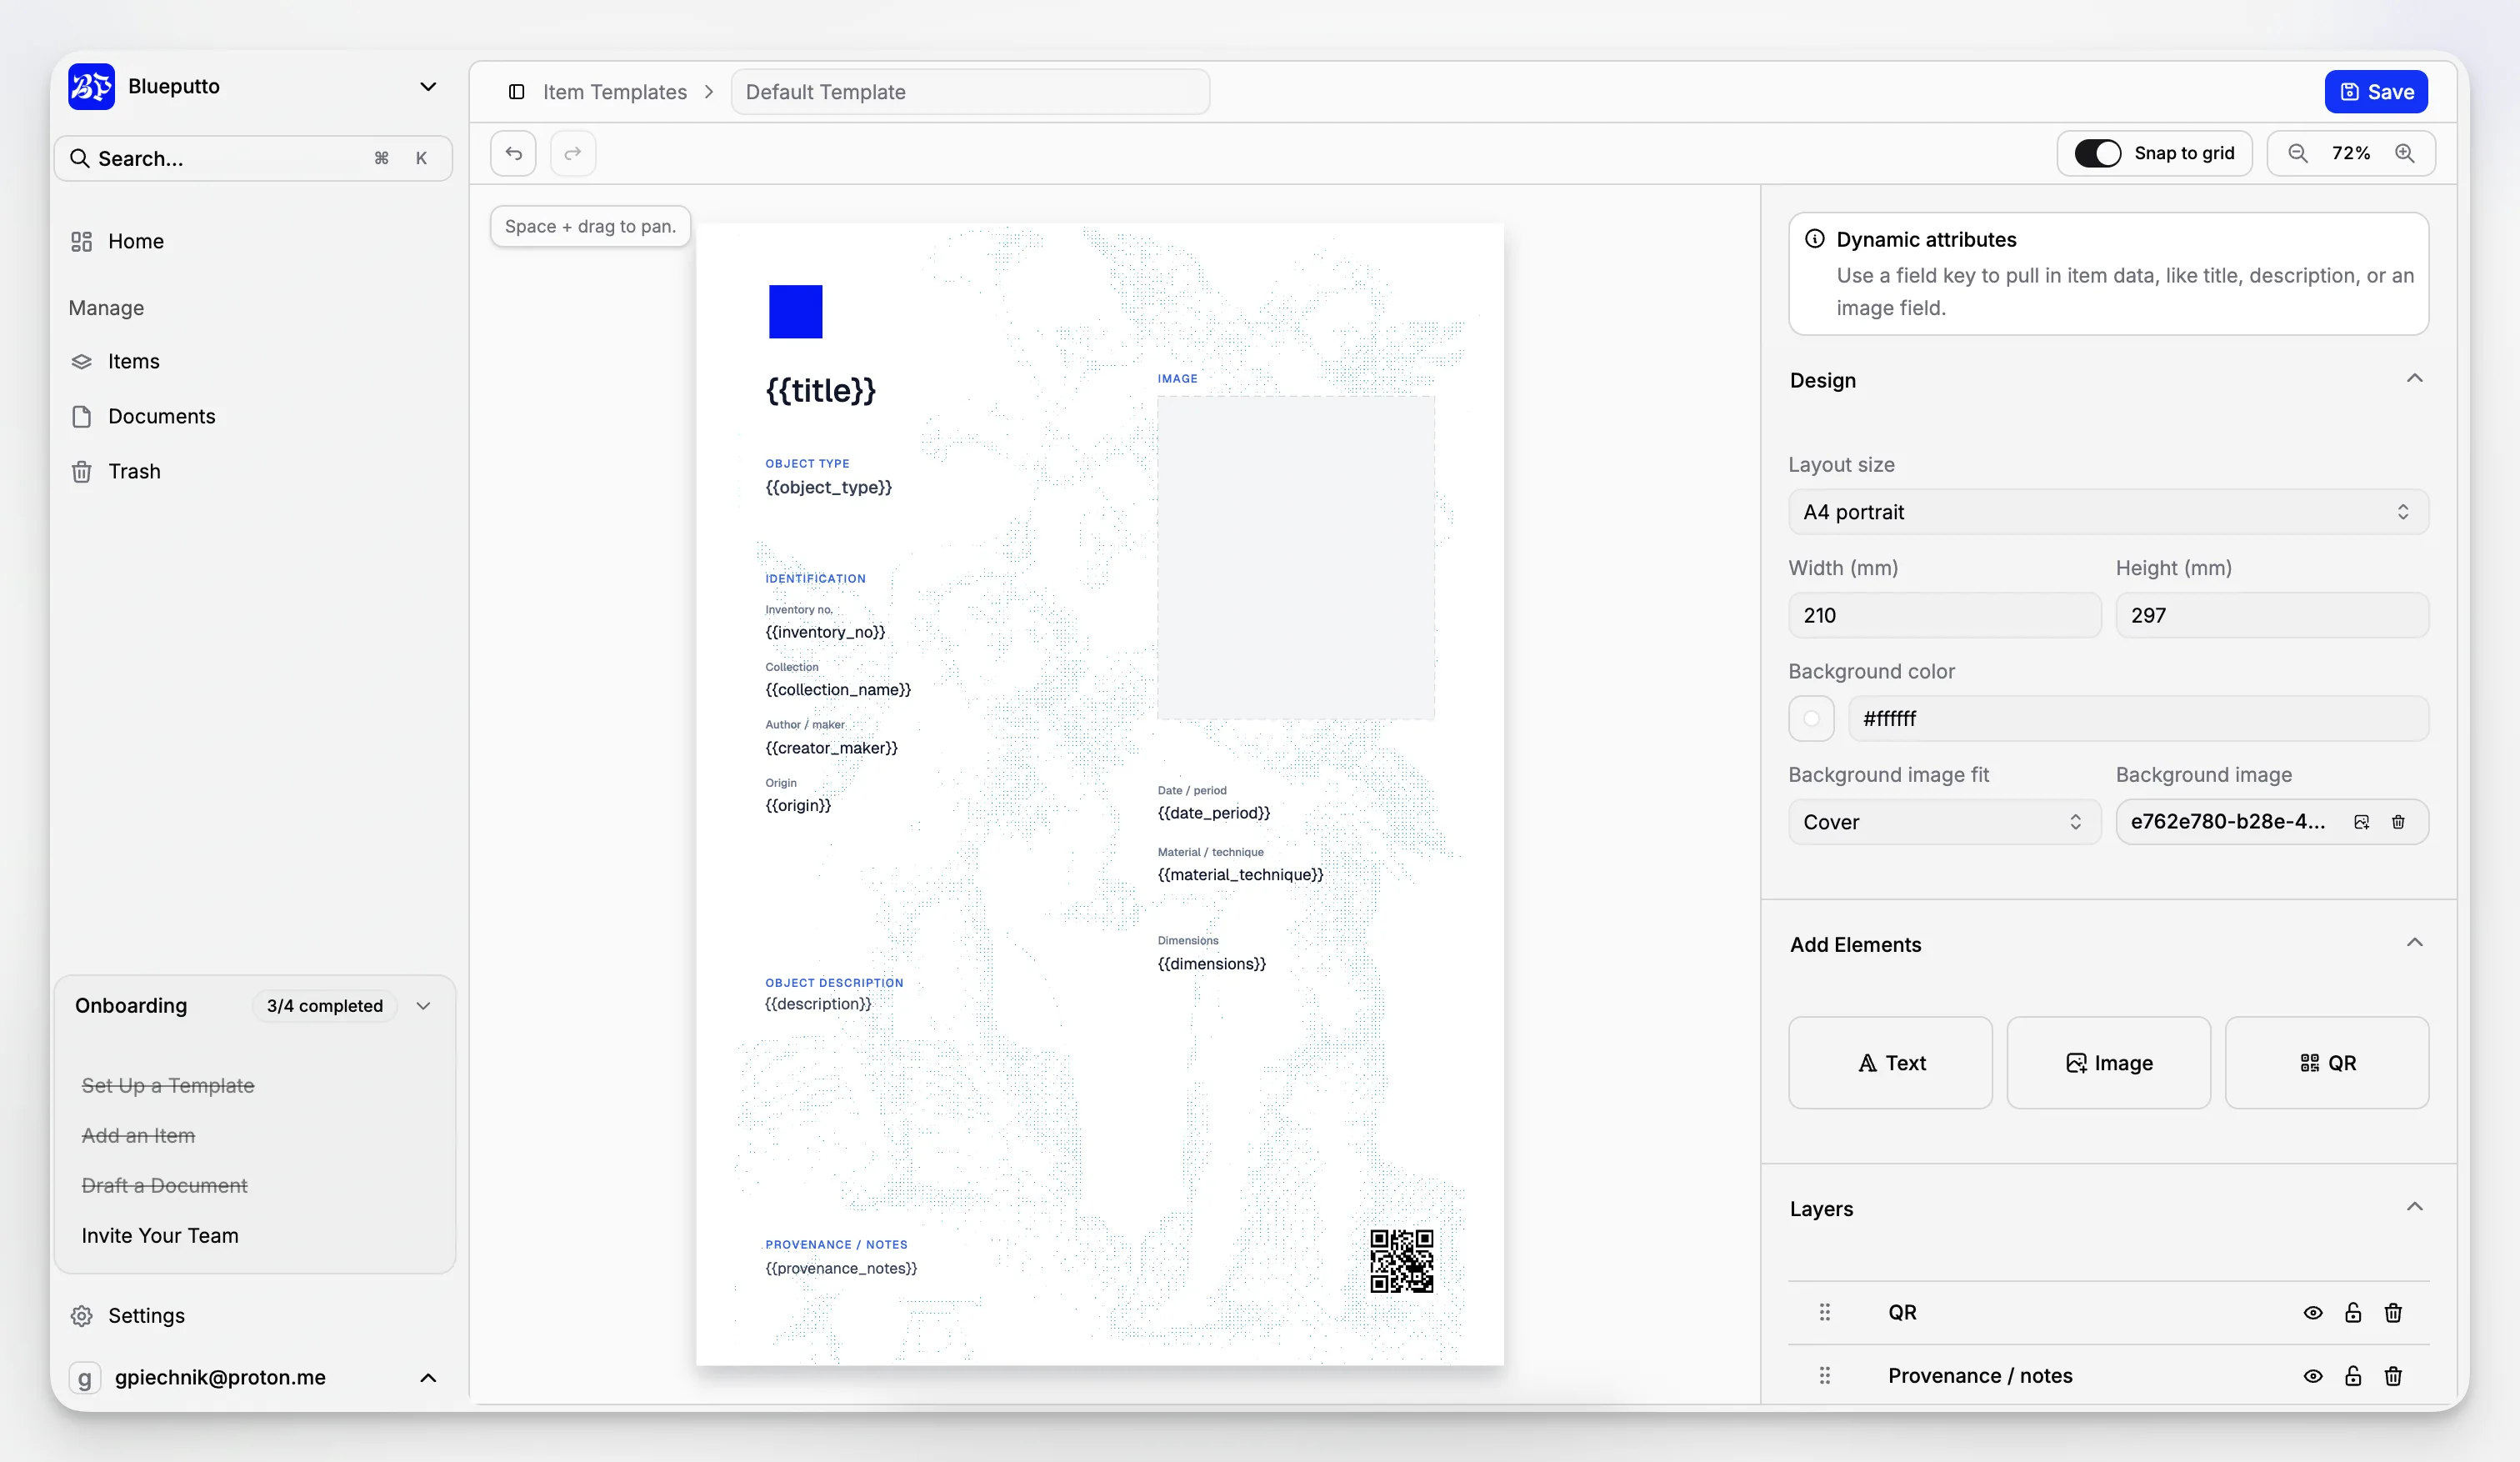The width and height of the screenshot is (2520, 1462).
Task: Open the Blueputto workspace dropdown chevron
Action: [x=428, y=86]
